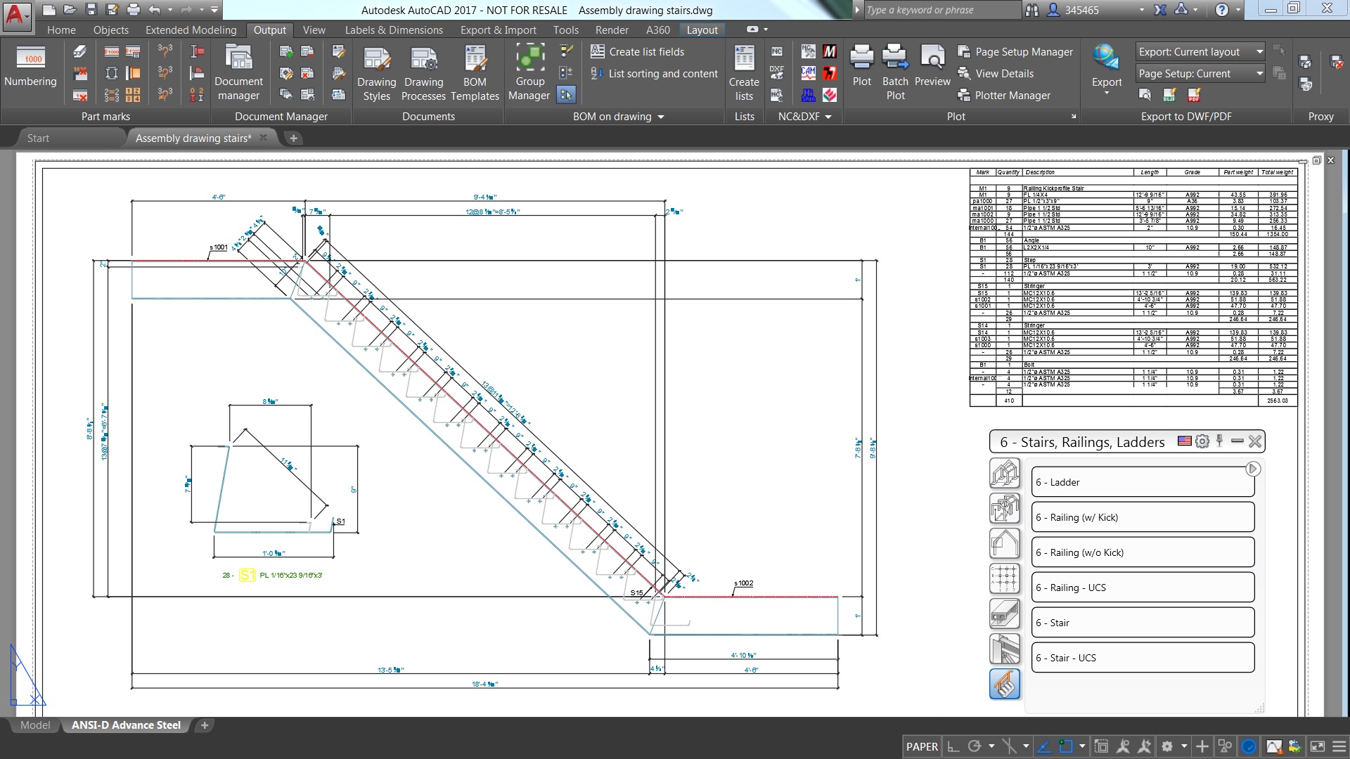Click List sorting and content button
This screenshot has height=759, width=1350.
pos(654,73)
